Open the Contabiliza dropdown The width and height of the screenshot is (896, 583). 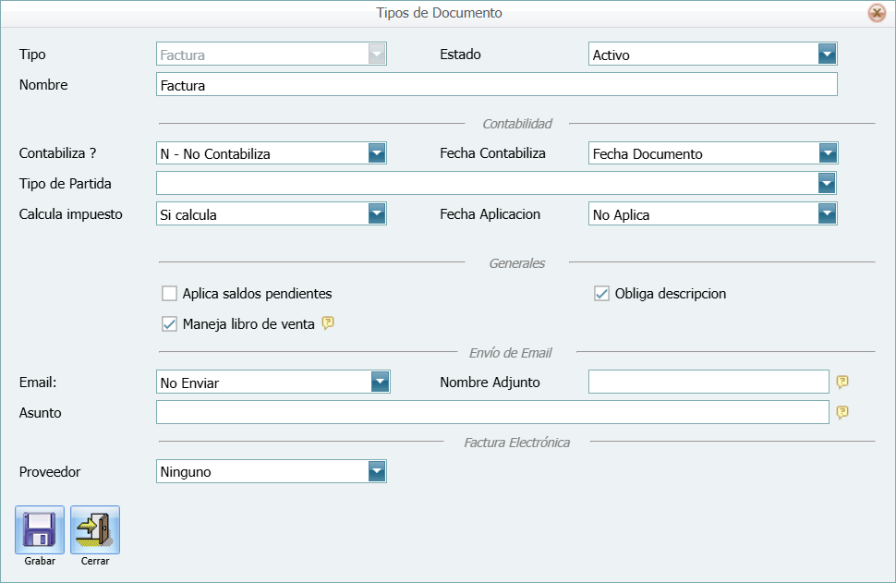click(377, 152)
